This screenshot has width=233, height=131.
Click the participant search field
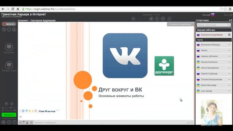[214, 25]
